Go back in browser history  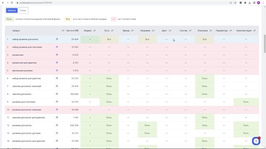click(3, 3)
